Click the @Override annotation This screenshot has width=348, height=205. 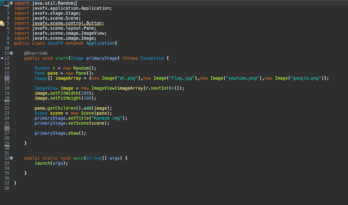click(36, 53)
